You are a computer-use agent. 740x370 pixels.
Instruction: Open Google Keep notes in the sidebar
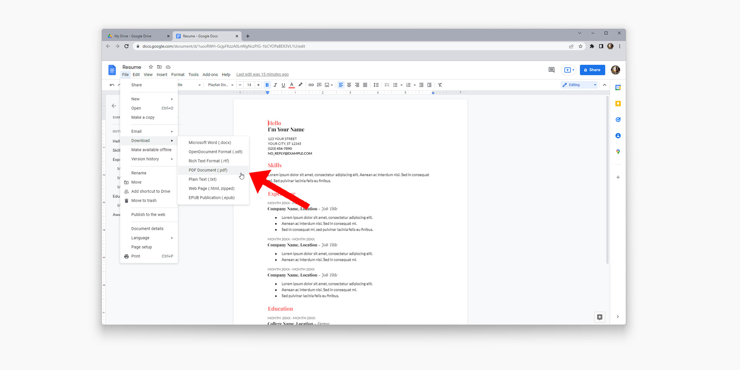coord(618,104)
